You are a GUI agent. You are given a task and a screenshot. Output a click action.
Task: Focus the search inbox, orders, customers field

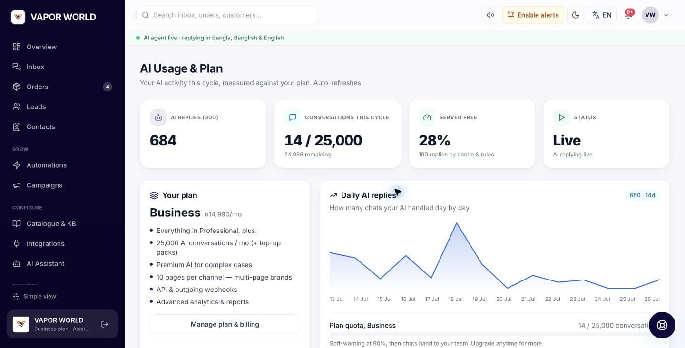coord(227,15)
